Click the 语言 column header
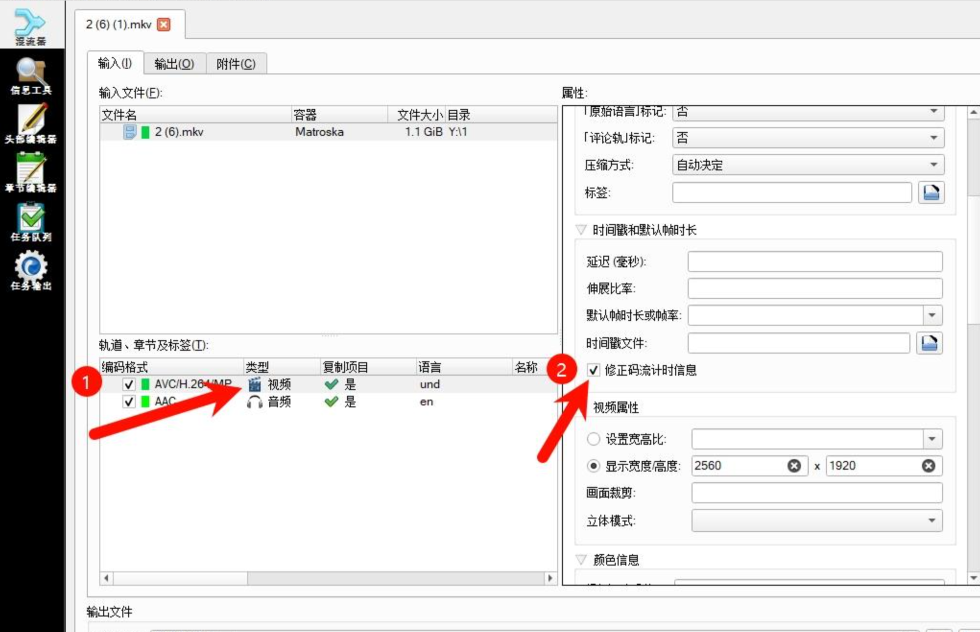This screenshot has height=632, width=980. pyautogui.click(x=464, y=367)
